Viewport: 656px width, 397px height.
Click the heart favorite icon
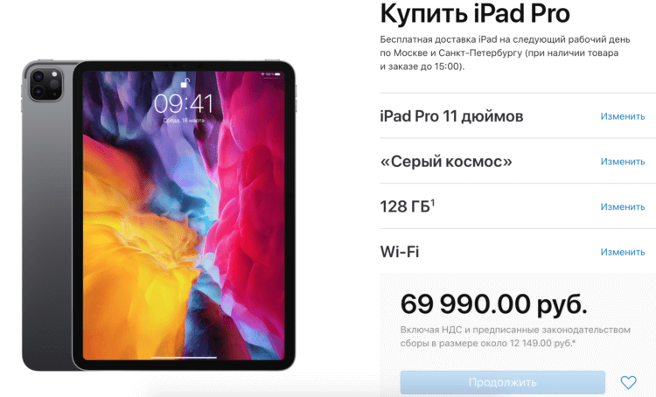pos(628,382)
